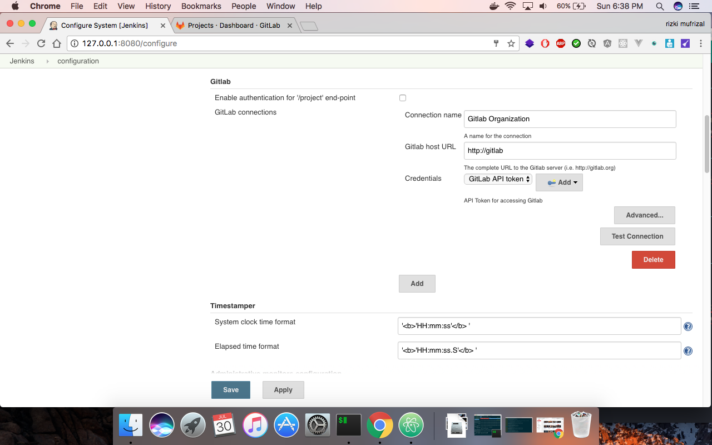Open the History menu
Viewport: 712px width, 445px height.
pos(158,6)
